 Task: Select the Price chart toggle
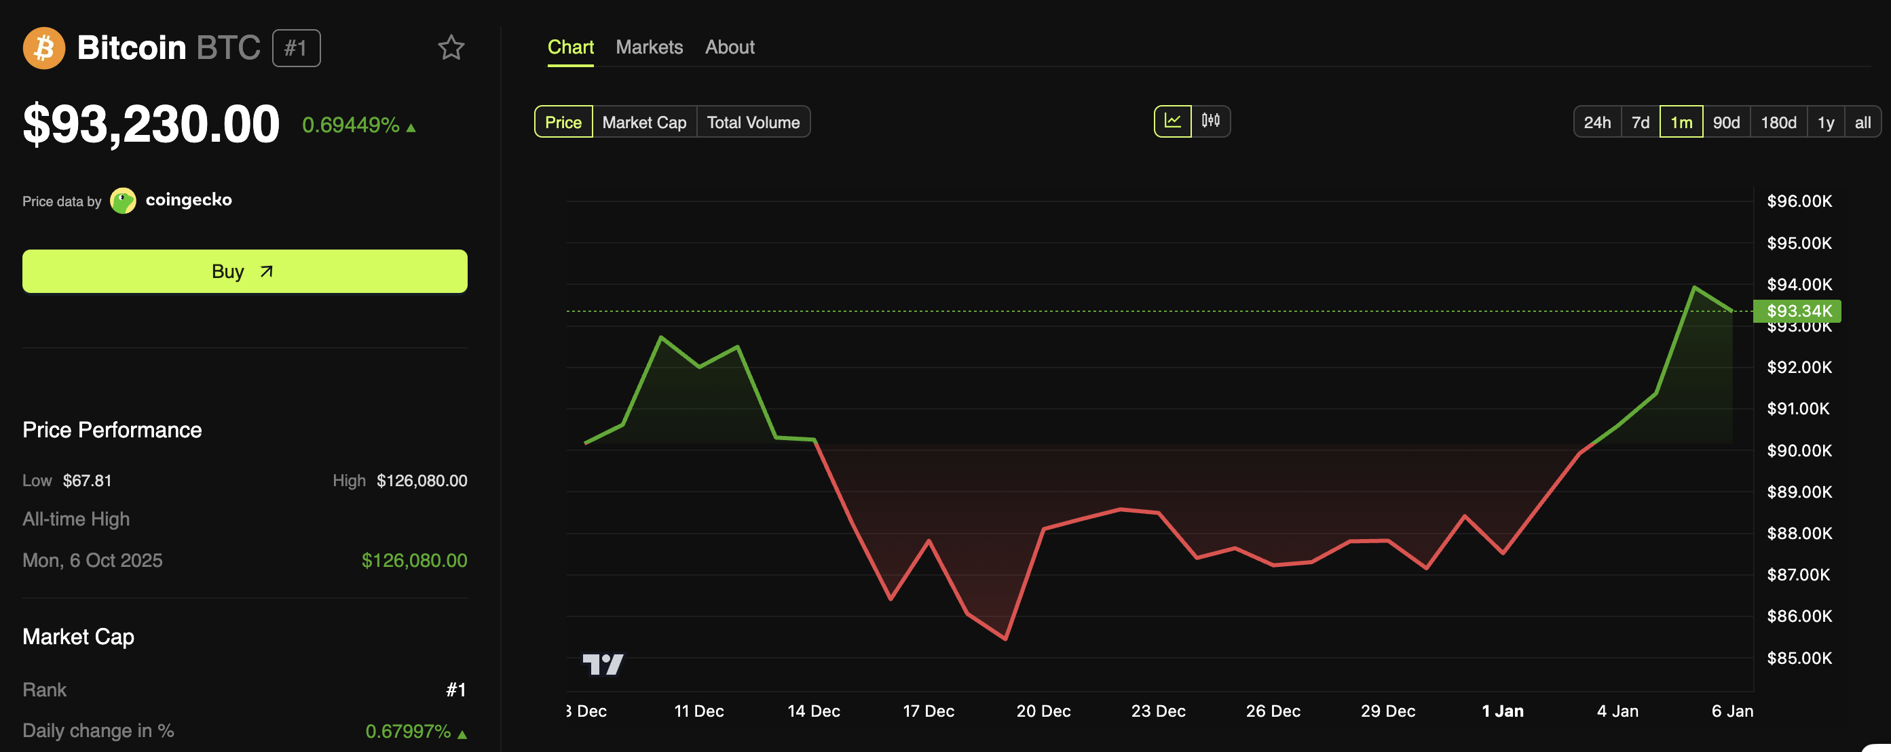click(563, 123)
